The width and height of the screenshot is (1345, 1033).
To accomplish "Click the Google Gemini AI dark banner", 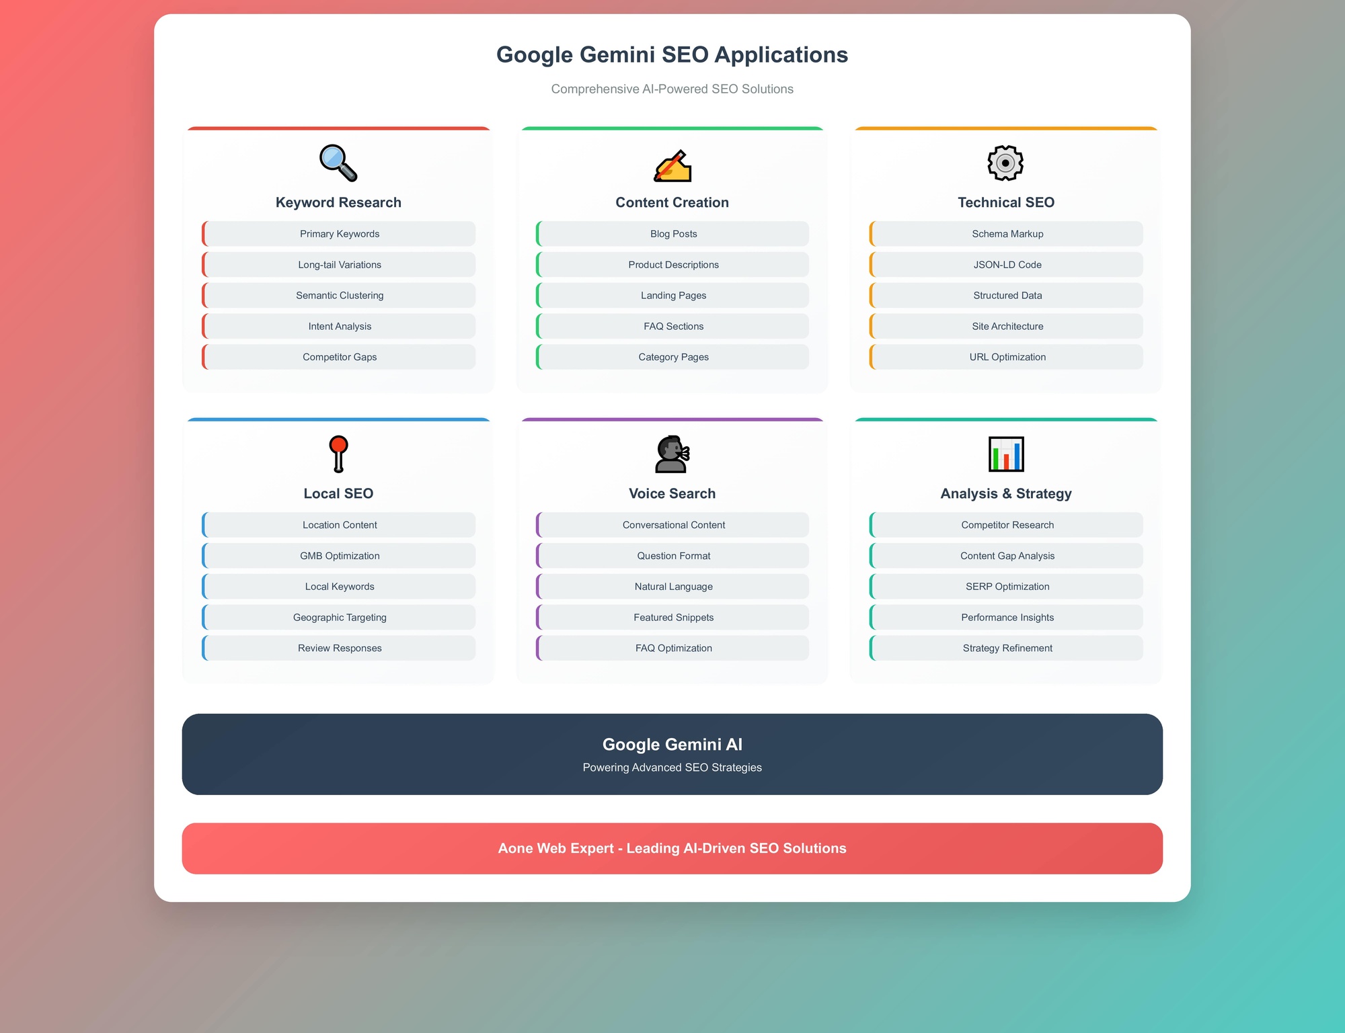I will pyautogui.click(x=672, y=754).
